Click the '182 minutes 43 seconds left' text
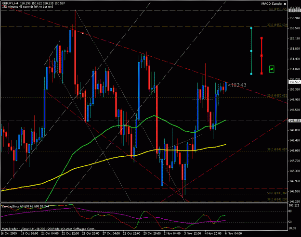 21,7
